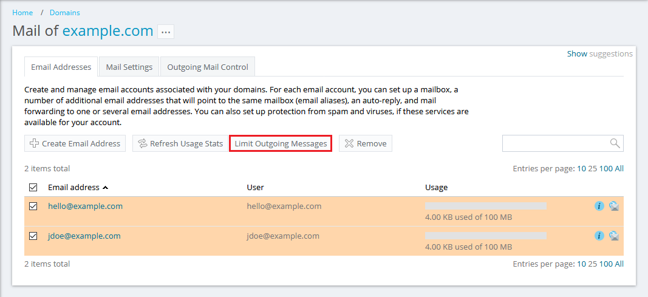
Task: Open Outgoing Mail Control tab
Action: point(208,67)
